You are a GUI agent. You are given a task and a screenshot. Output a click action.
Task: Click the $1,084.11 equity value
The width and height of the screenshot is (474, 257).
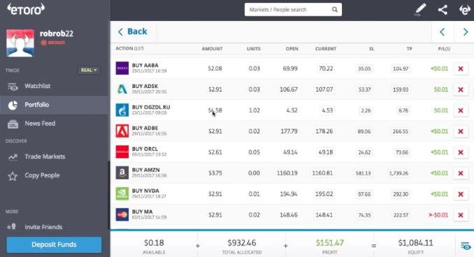pyautogui.click(x=416, y=242)
